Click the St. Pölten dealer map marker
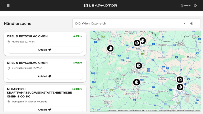The width and height of the screenshot is (203, 114). tap(137, 82)
